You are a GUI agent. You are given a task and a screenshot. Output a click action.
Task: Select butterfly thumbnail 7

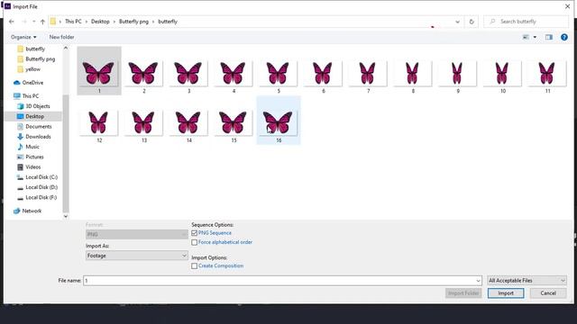click(368, 73)
